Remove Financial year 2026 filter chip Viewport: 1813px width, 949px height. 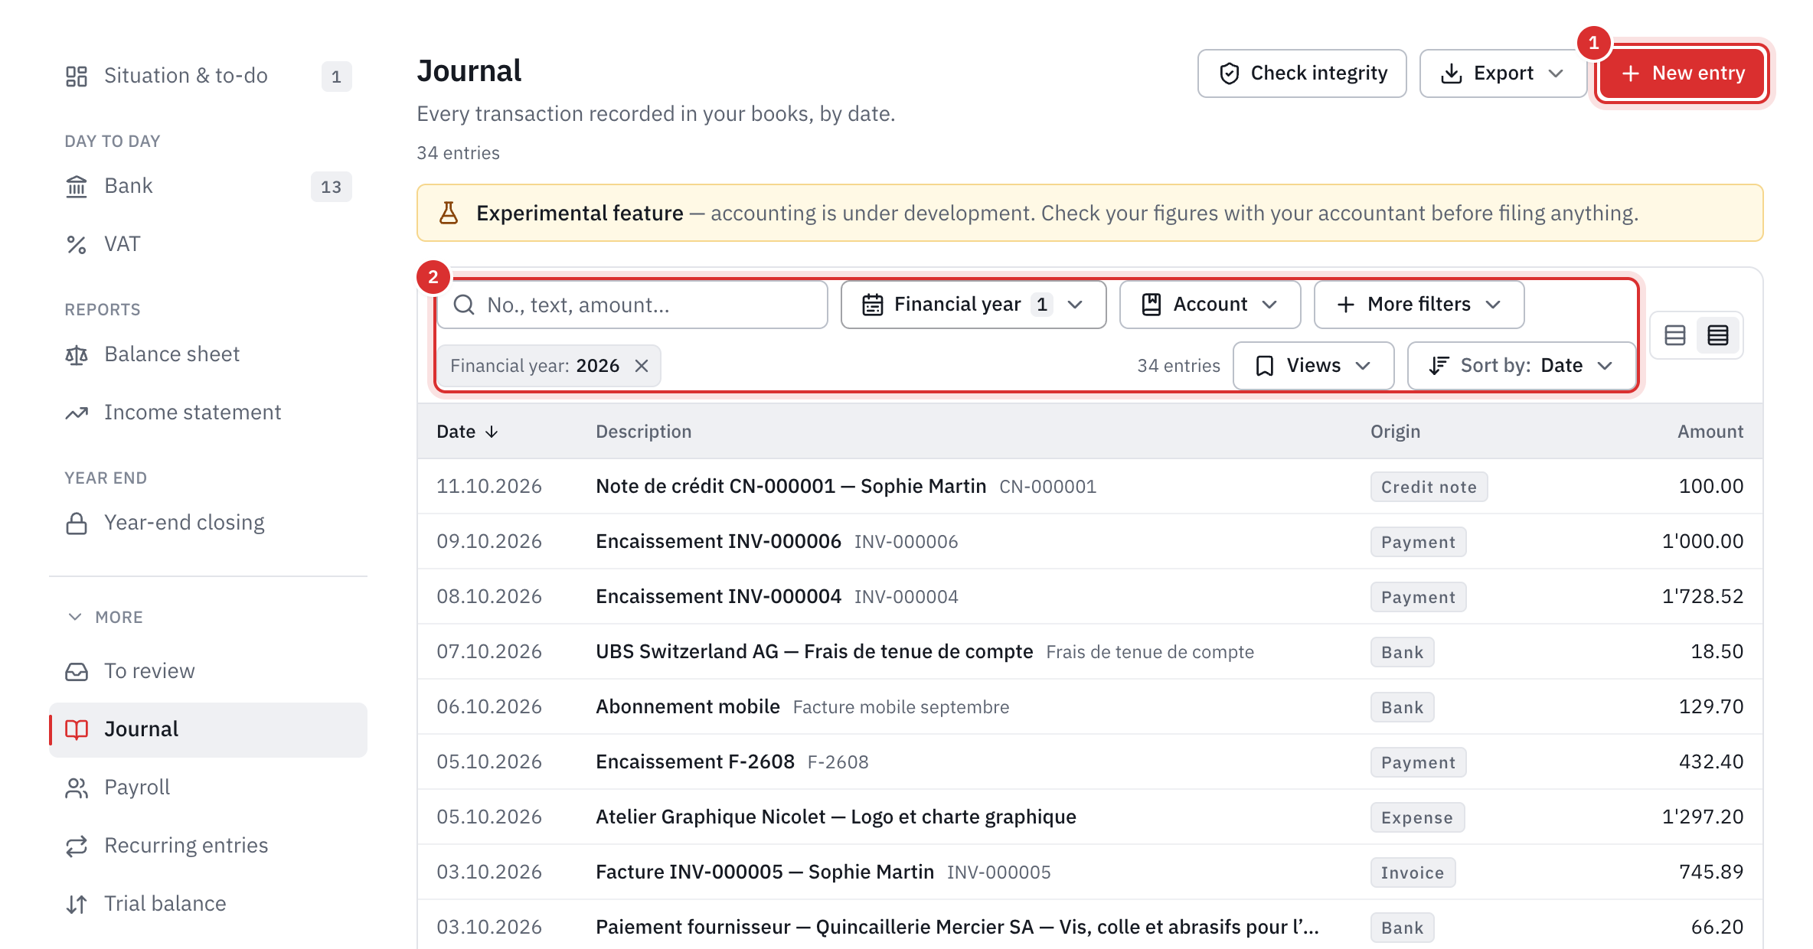pyautogui.click(x=642, y=366)
